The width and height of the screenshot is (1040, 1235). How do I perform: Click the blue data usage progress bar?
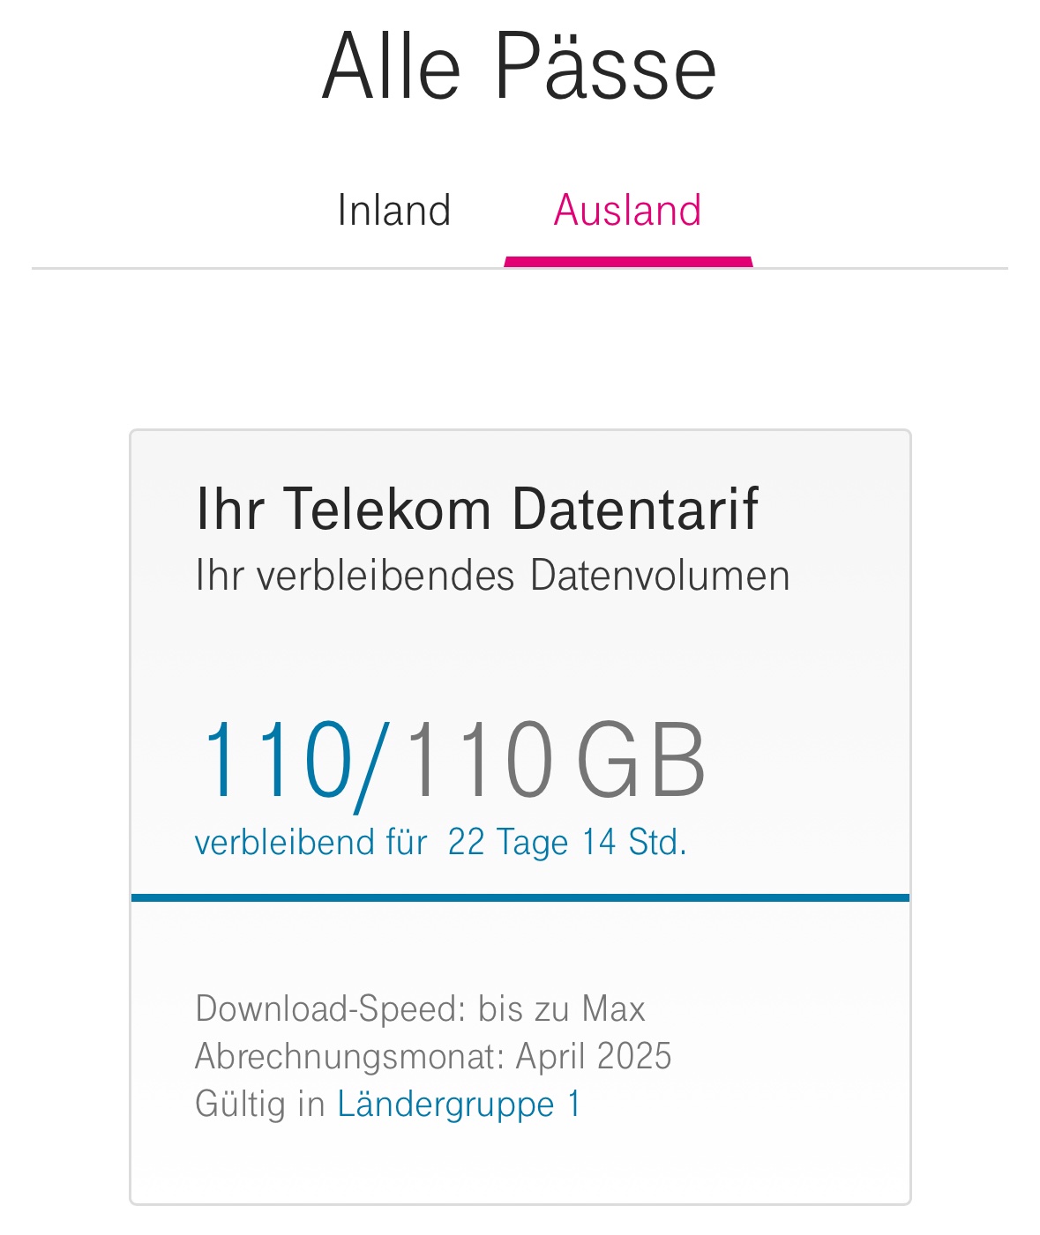(520, 897)
